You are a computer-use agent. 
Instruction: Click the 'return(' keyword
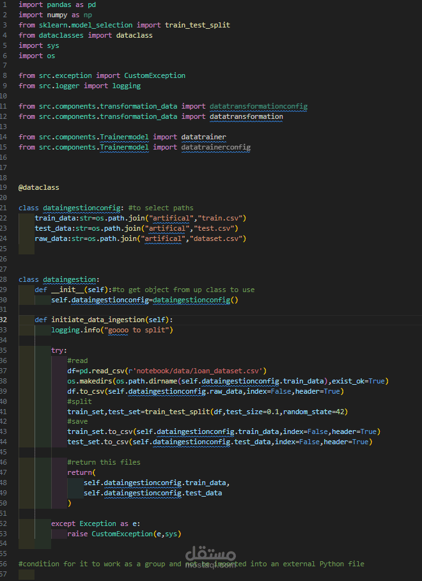[82, 472]
